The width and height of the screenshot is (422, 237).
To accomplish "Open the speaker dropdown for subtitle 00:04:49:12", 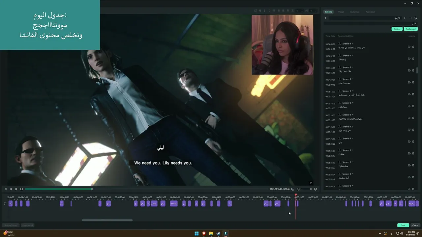I will pyautogui.click(x=353, y=43).
